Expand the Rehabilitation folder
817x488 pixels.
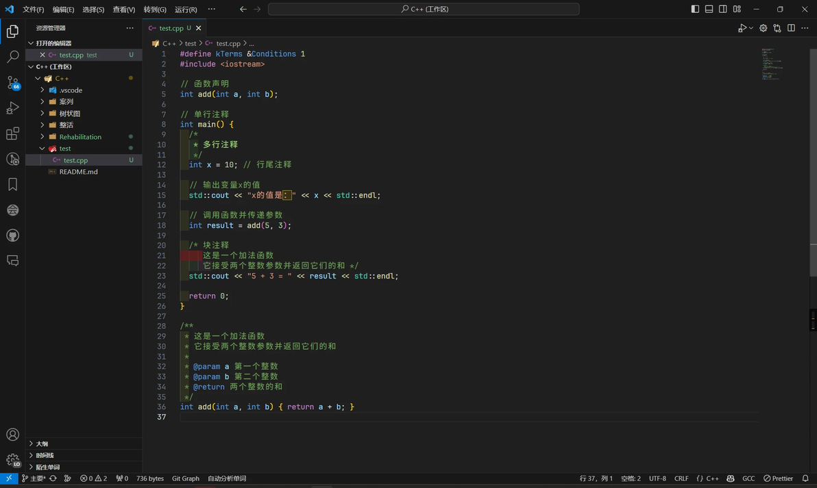point(84,137)
